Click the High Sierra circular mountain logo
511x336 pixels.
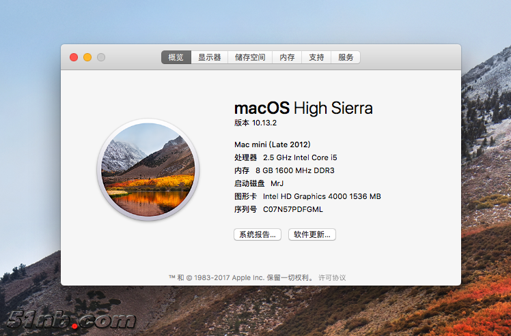coord(148,170)
